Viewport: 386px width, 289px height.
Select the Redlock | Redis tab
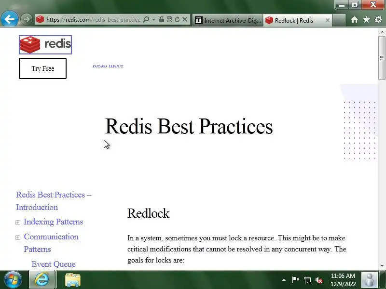(x=294, y=20)
